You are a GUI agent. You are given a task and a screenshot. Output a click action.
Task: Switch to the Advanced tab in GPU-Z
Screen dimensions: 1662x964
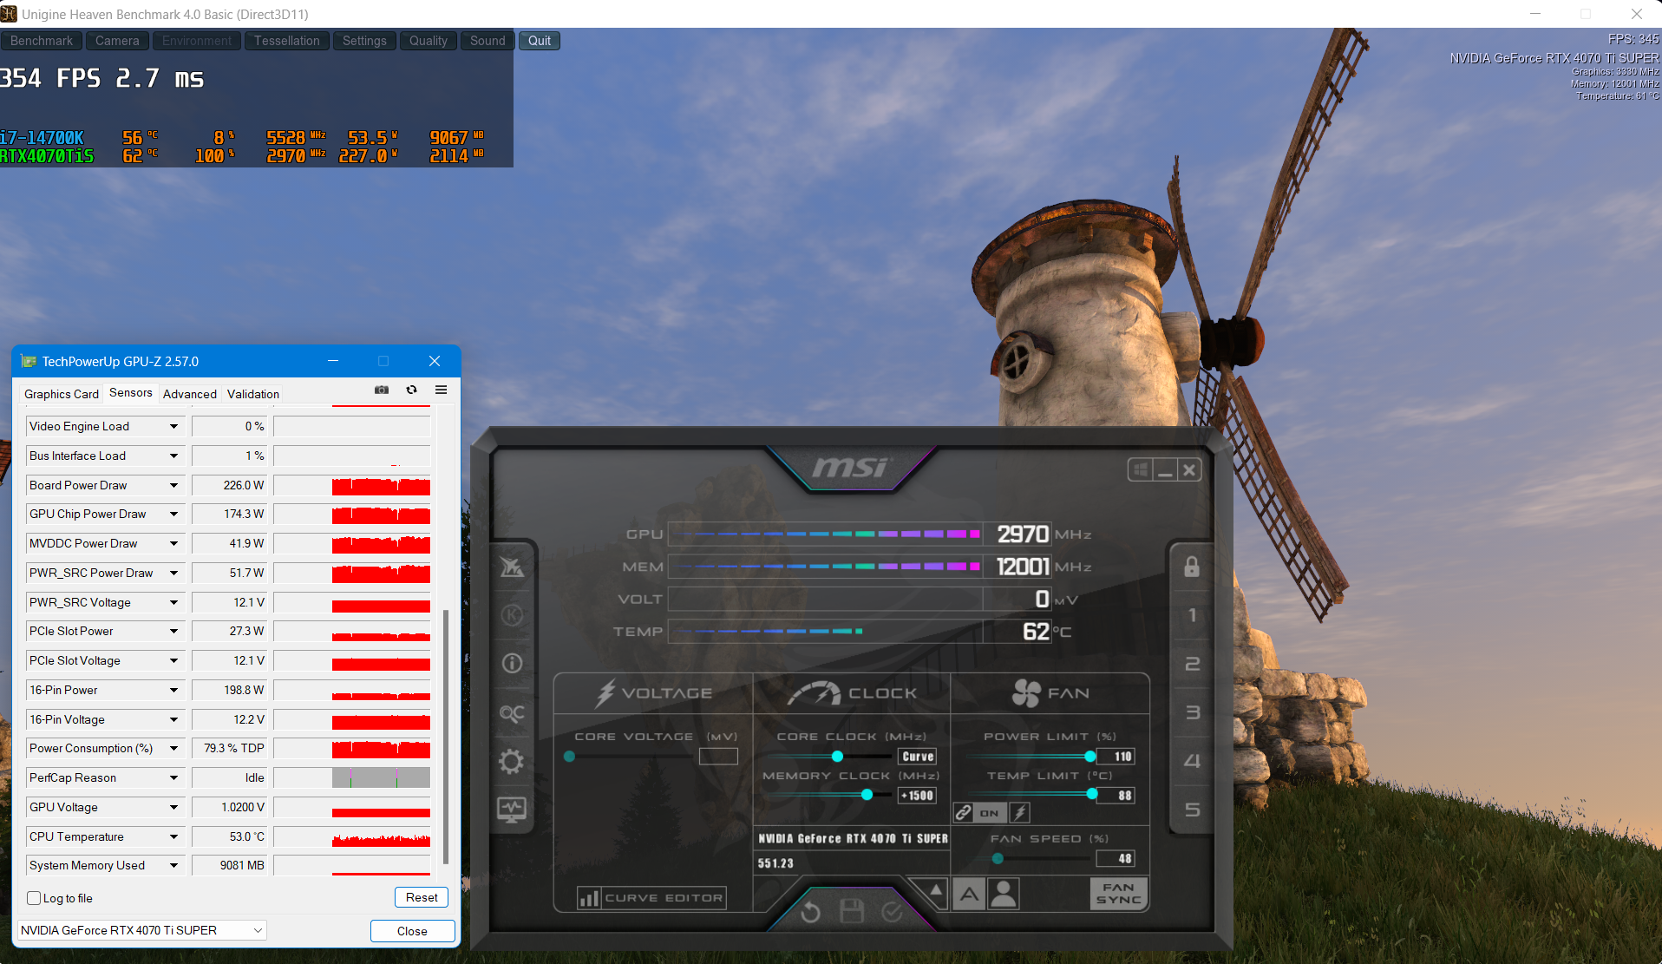point(190,394)
